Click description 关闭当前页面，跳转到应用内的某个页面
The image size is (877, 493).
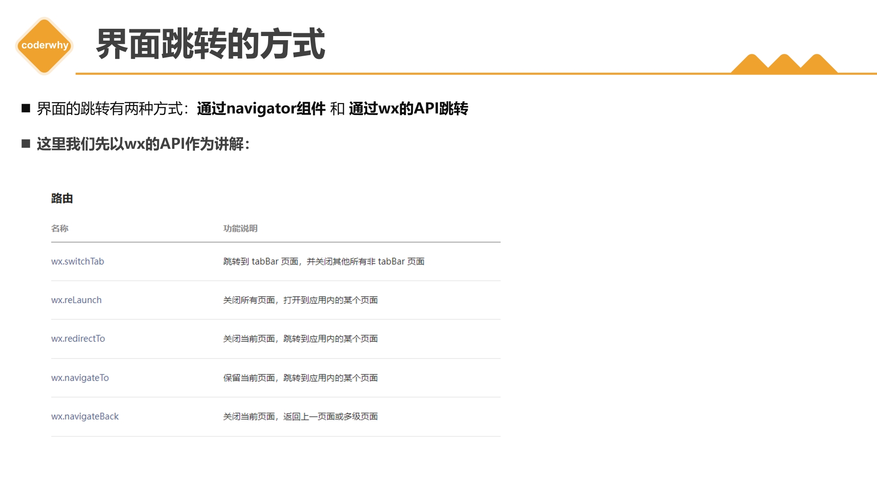click(301, 339)
